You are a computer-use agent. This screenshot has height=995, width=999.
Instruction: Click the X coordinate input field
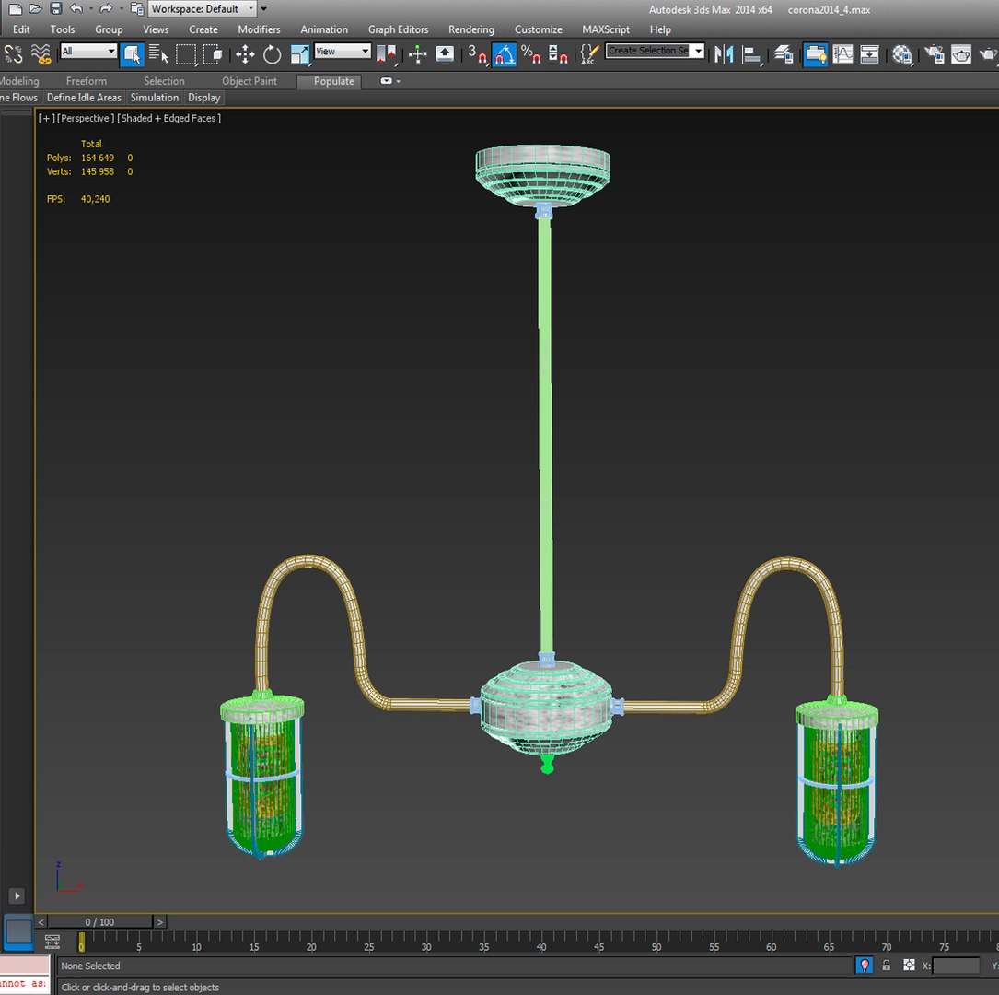coord(956,966)
